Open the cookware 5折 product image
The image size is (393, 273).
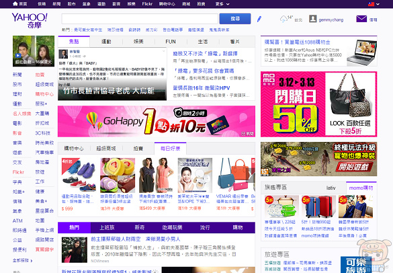(281, 206)
